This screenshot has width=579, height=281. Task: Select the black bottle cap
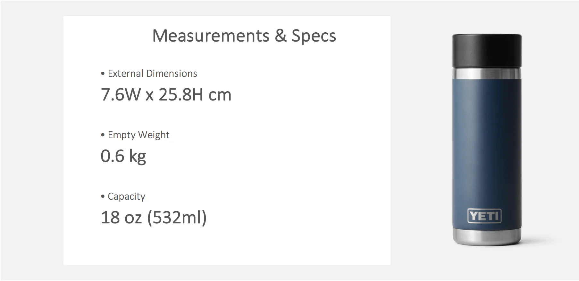click(487, 51)
